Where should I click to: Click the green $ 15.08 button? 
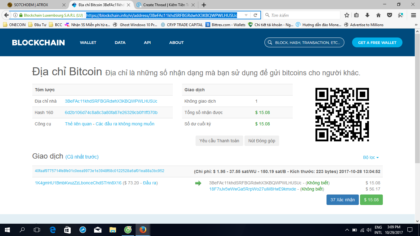[x=371, y=200]
